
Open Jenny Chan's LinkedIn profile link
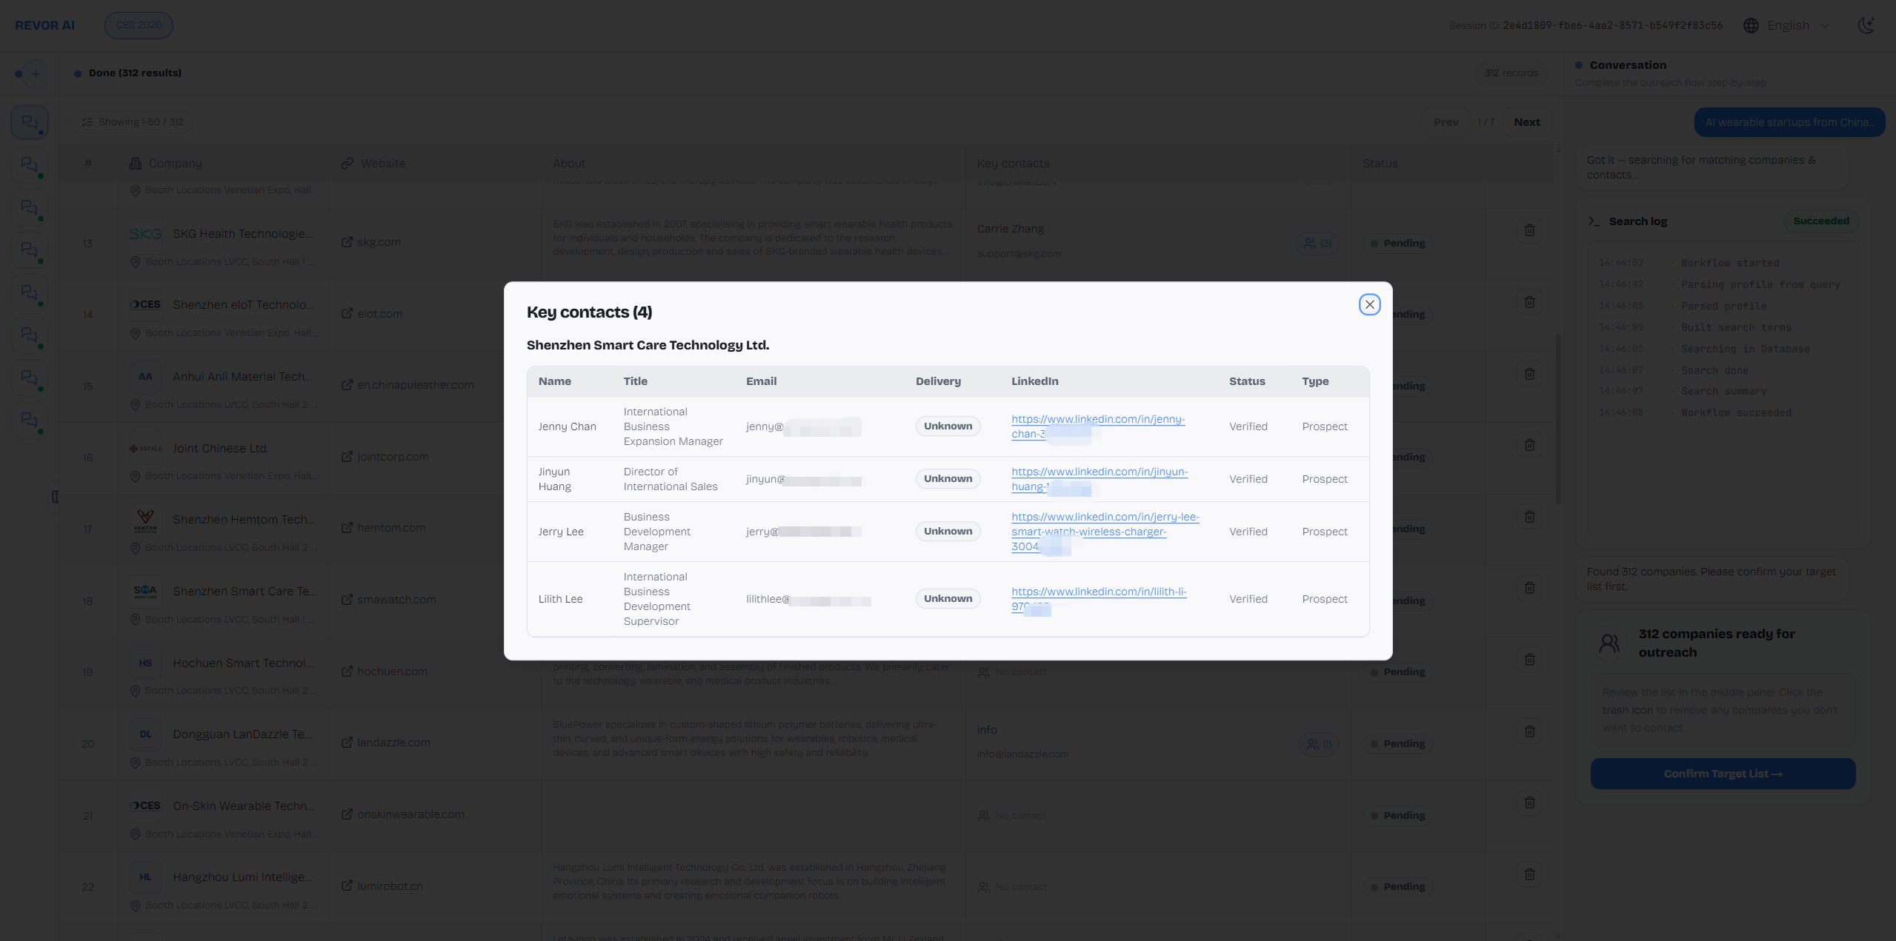pos(1097,419)
